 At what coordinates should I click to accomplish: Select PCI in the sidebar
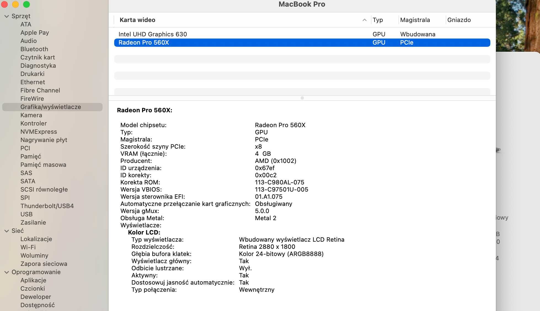(x=25, y=148)
